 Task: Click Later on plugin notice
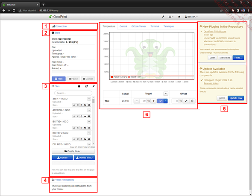(x=212, y=58)
